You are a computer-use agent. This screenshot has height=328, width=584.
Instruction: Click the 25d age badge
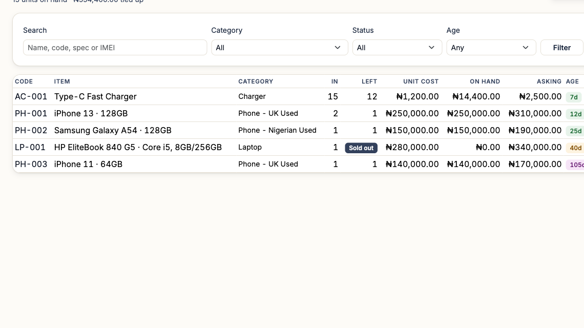click(x=575, y=131)
